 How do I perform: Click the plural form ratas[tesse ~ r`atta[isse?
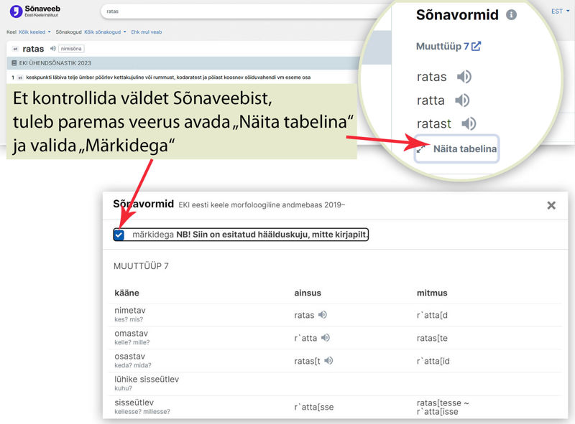(x=443, y=407)
